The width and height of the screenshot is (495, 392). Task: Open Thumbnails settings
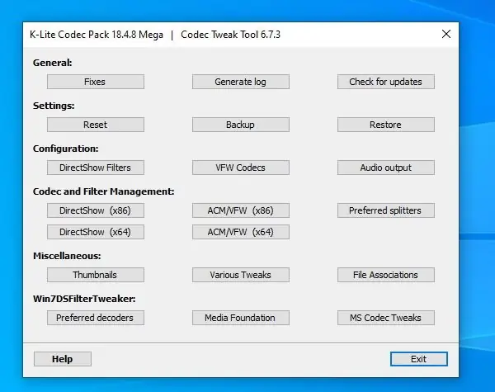pyautogui.click(x=95, y=275)
